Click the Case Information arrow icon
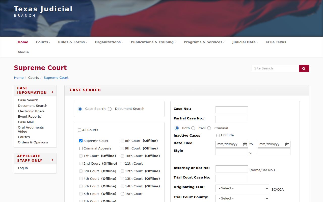Screen dimensions: 323x202 point(52,92)
